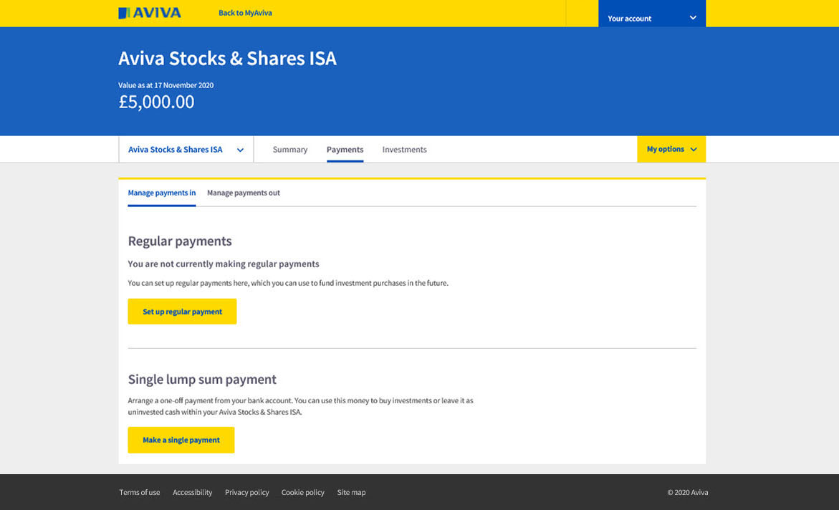Screen dimensions: 839x510
Task: Click the 'Value as at 17 November 2020' text
Action: tap(166, 85)
